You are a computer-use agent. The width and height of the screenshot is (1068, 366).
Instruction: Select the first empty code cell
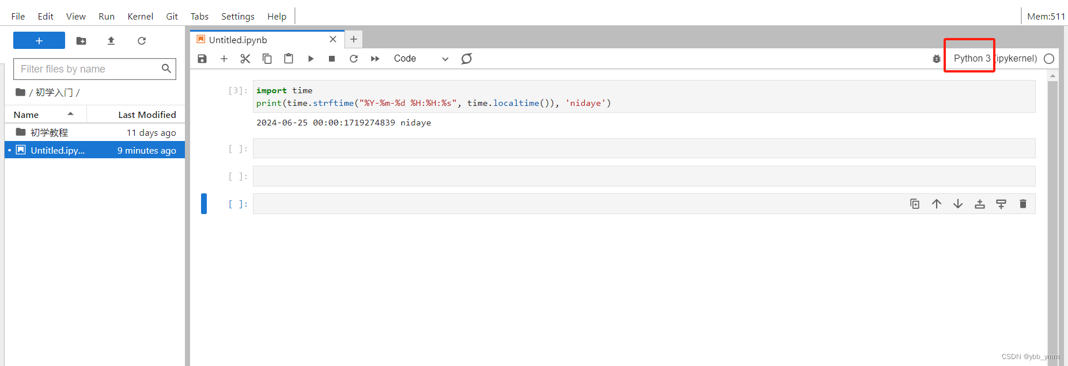tap(644, 148)
